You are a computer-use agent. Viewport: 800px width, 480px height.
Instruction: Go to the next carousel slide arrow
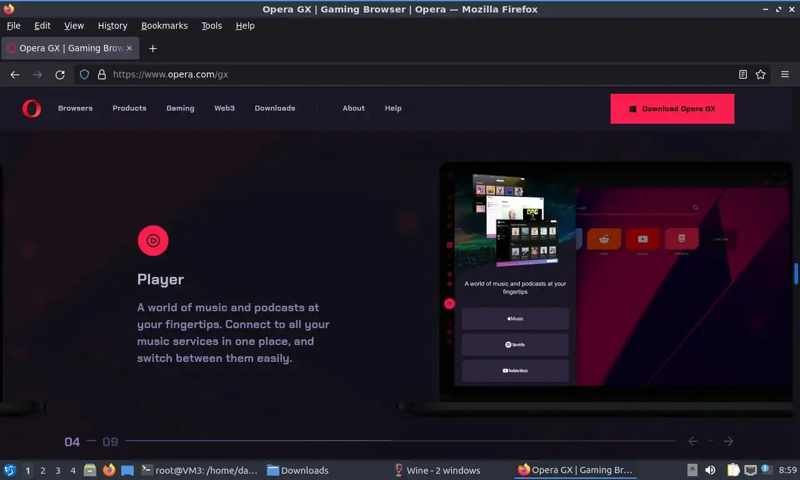click(x=728, y=441)
